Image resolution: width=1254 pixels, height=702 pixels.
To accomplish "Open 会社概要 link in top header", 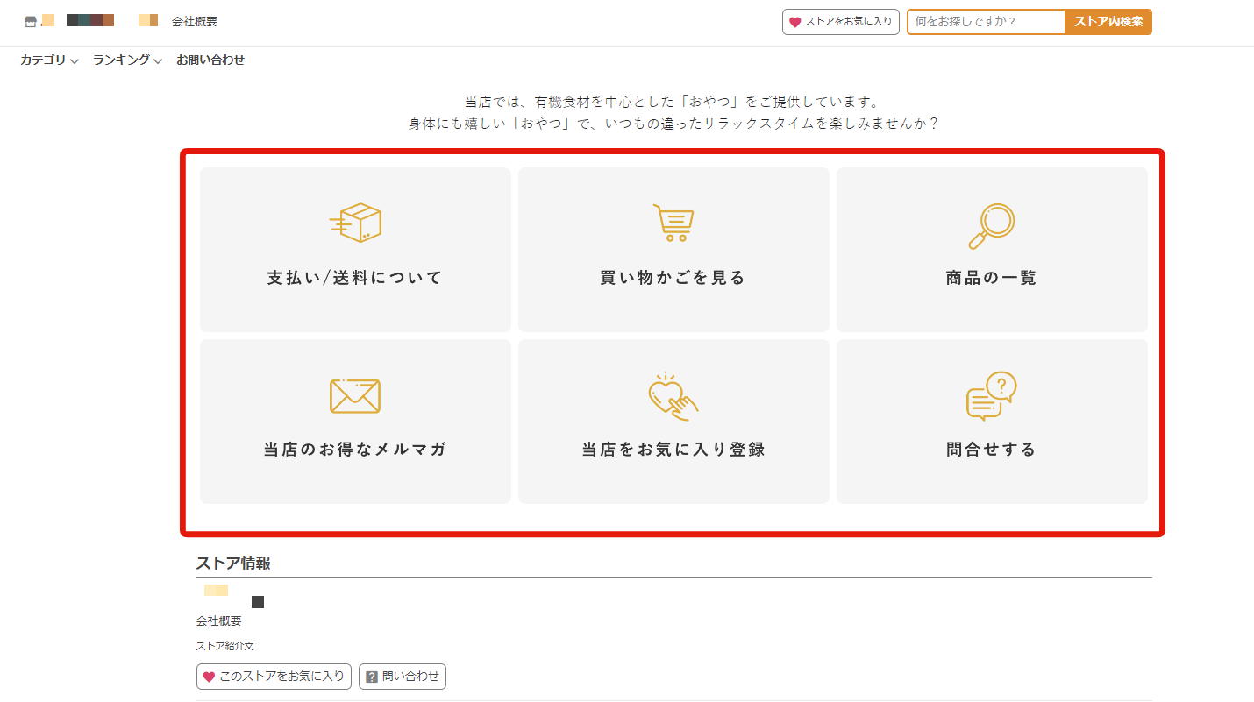I will tap(195, 22).
